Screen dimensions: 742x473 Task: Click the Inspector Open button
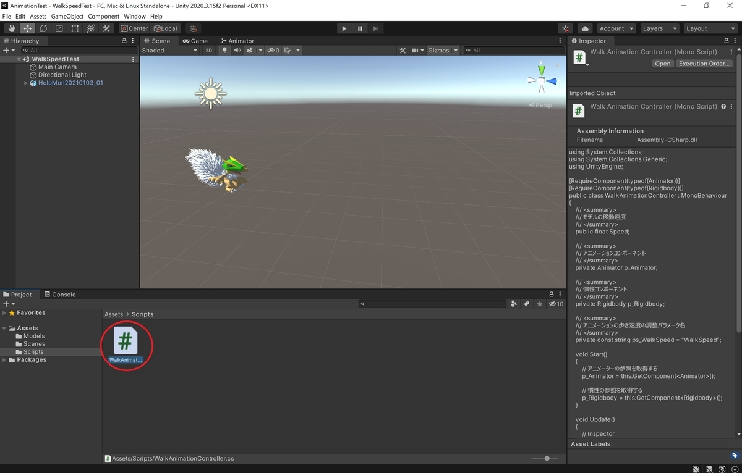(662, 64)
